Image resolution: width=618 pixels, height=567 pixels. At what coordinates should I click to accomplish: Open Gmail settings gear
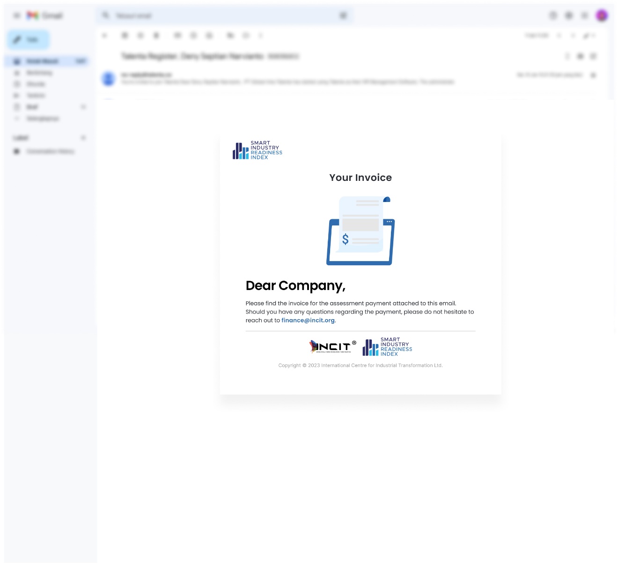569,16
